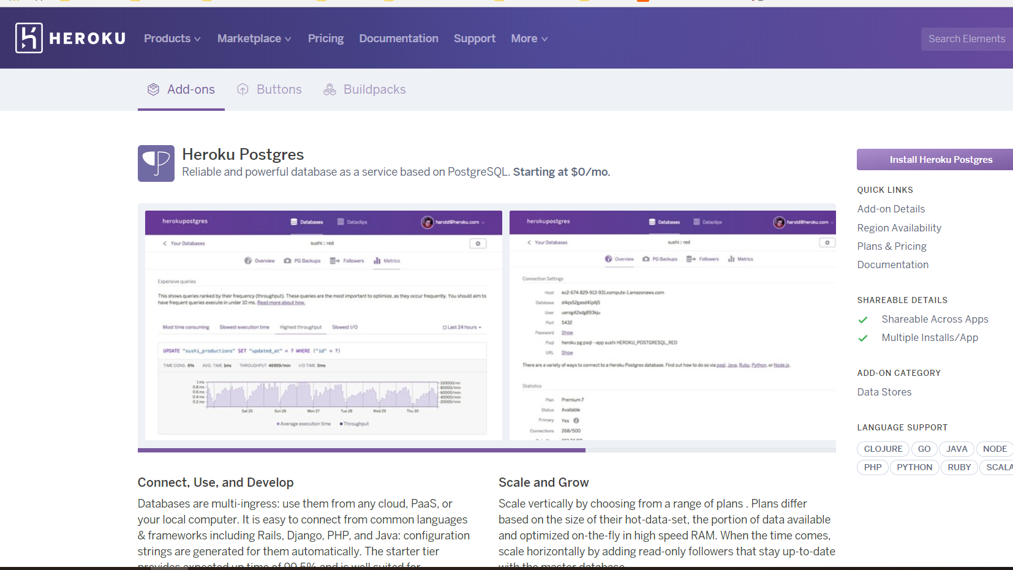Click the screenshot carousel horizontal scrollbar
This screenshot has width=1013, height=570.
pyautogui.click(x=361, y=450)
